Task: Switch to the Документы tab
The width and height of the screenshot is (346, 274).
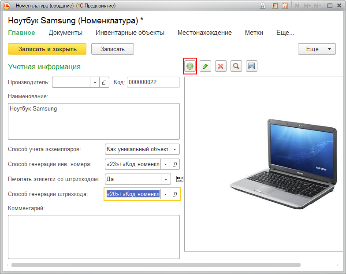Action: 66,33
